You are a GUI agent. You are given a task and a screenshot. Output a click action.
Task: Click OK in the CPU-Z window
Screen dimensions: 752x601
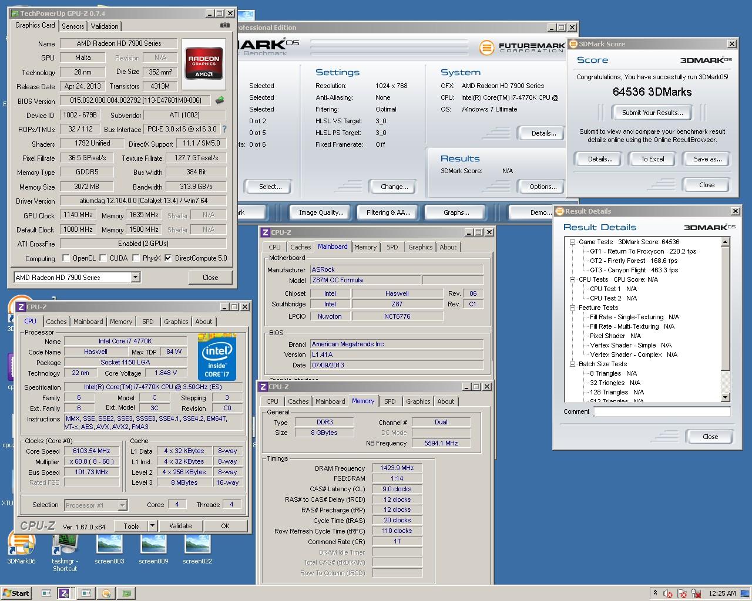(225, 526)
